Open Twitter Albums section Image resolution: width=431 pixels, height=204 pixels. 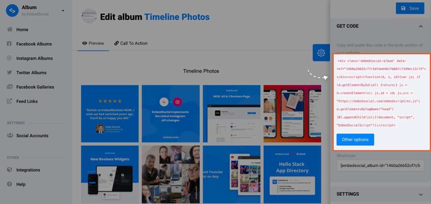31,73
